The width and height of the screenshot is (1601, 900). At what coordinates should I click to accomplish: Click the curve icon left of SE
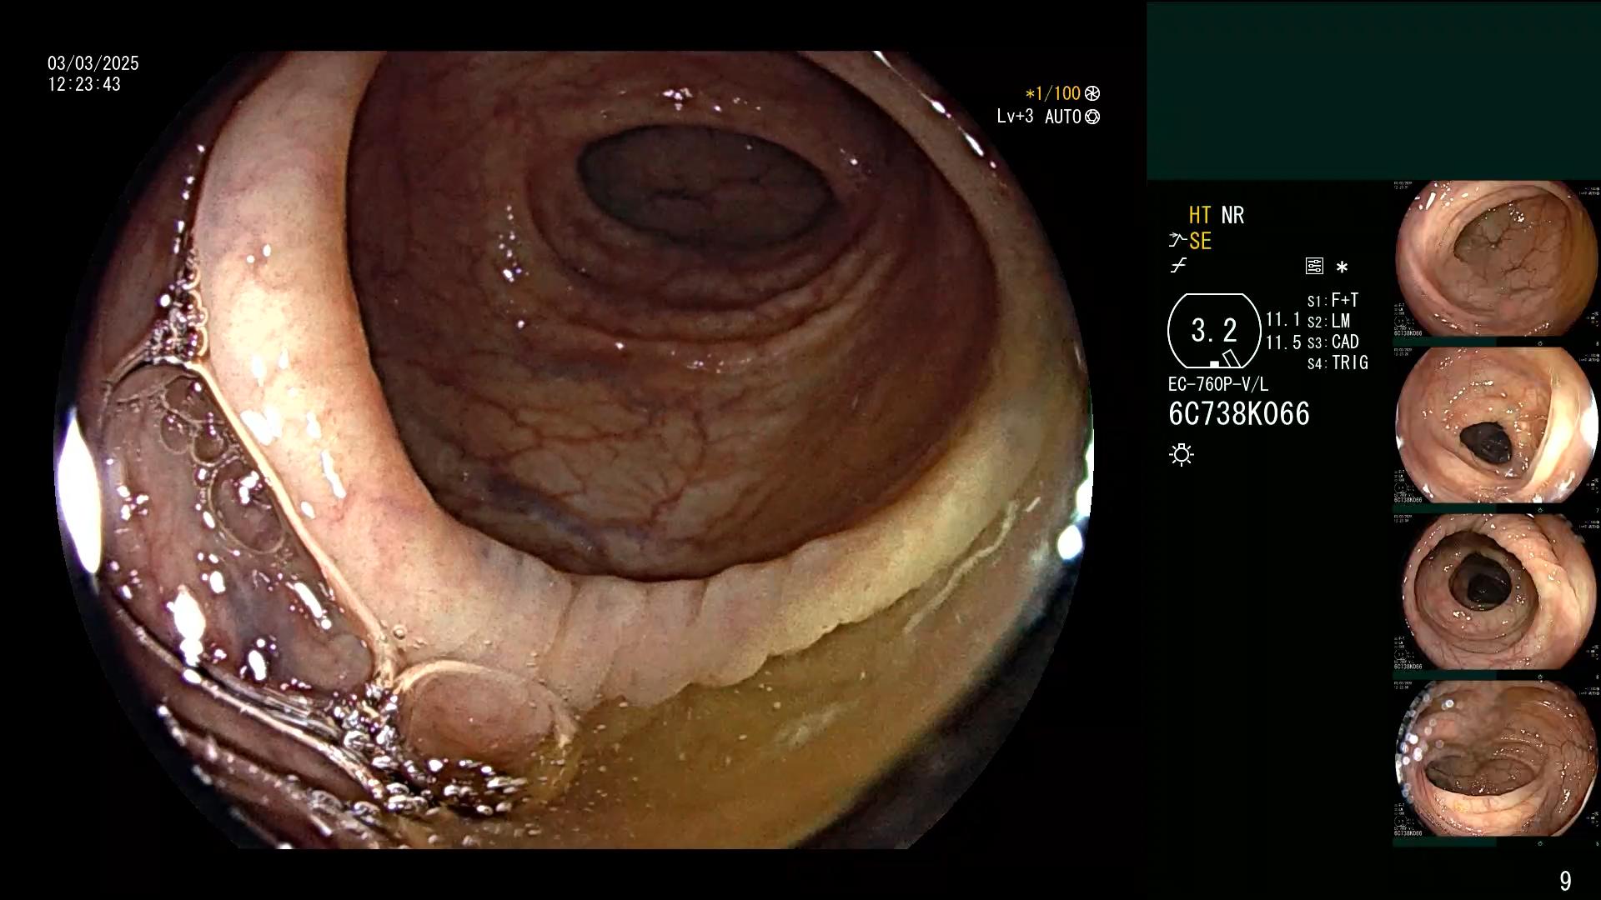[1177, 241]
